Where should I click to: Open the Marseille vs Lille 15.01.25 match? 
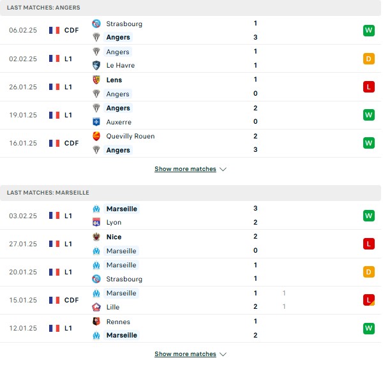[x=190, y=300]
